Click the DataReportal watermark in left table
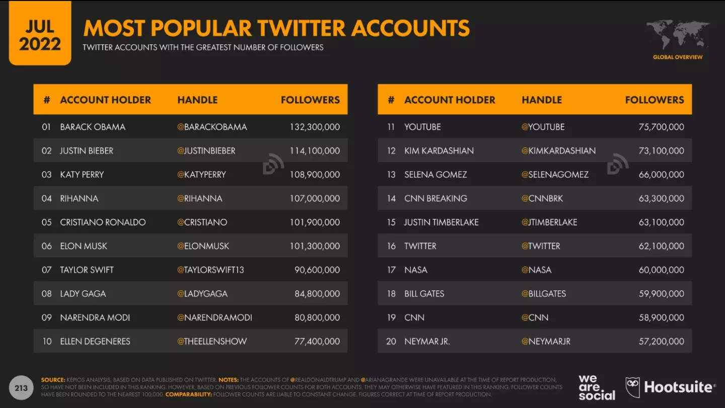725x408 pixels. click(273, 164)
